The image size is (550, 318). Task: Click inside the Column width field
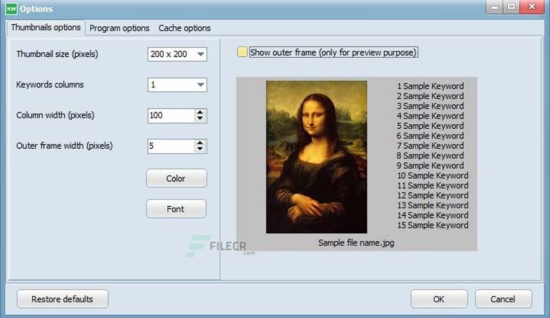click(x=171, y=115)
